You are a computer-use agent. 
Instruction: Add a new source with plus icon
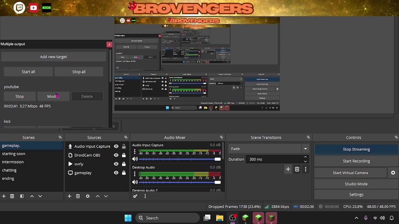click(70, 196)
